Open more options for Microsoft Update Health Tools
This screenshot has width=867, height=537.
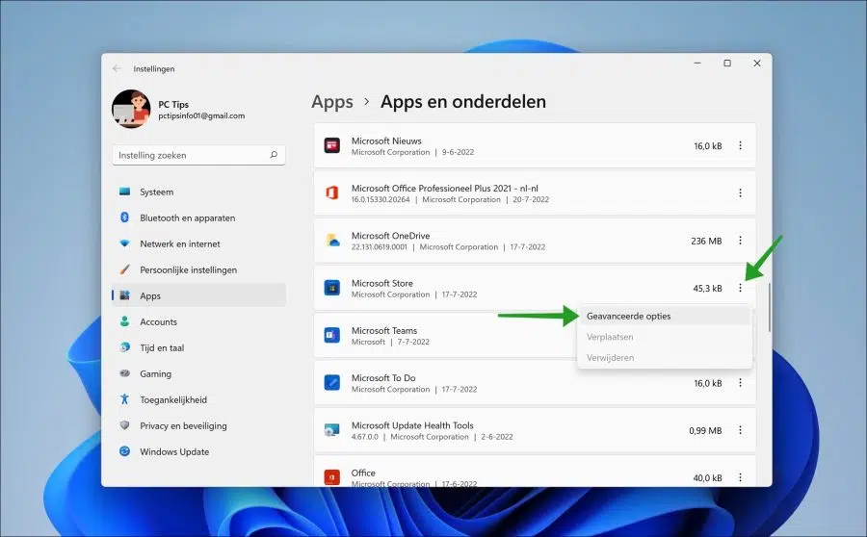pyautogui.click(x=740, y=430)
